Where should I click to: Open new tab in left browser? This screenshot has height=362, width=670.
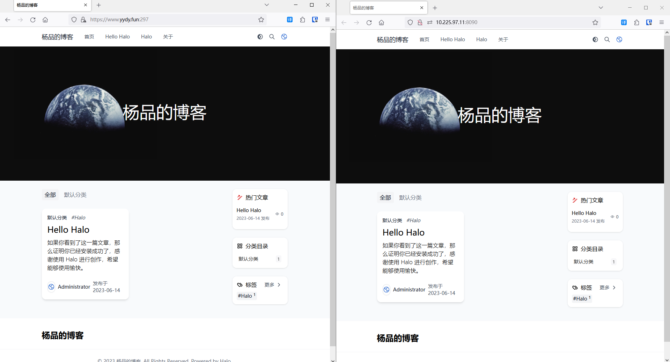[99, 5]
